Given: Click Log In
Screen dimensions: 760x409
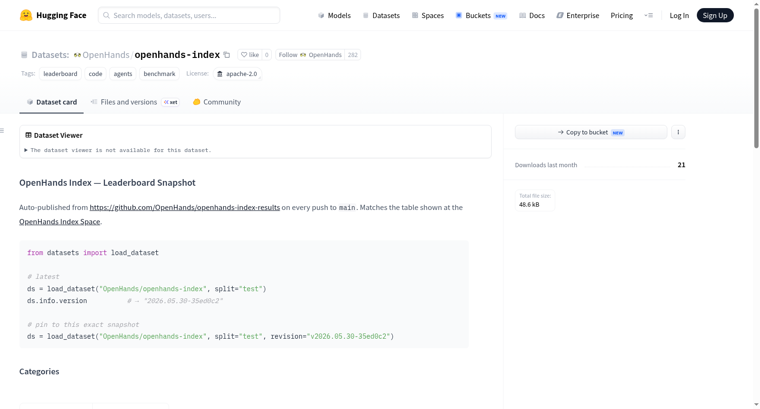Looking at the screenshot, I should click(x=679, y=15).
